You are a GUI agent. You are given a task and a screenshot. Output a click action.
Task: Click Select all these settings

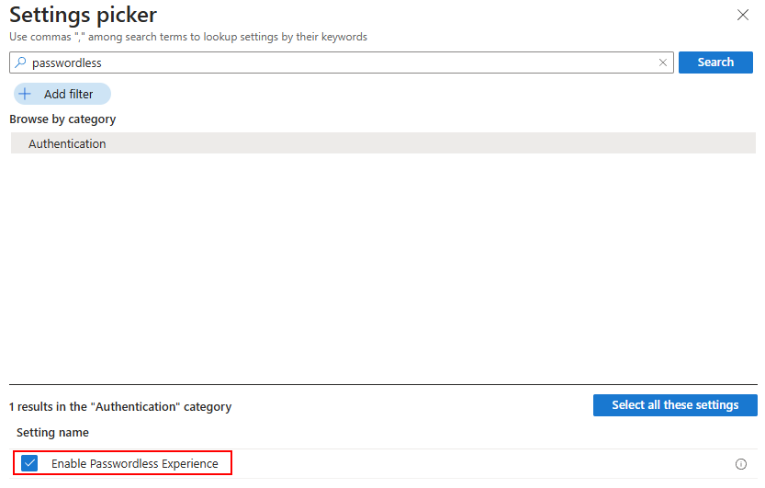[675, 405]
